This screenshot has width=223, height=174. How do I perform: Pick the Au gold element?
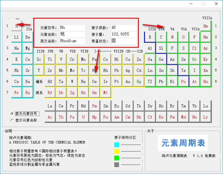pos(128,82)
